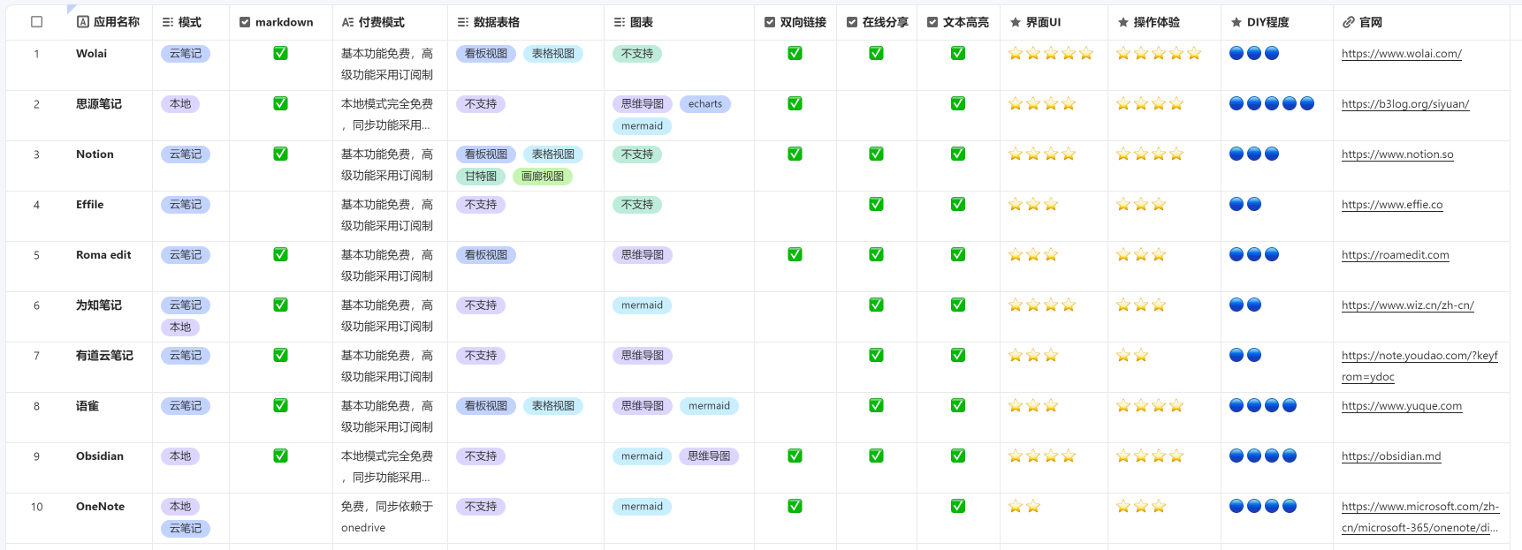Click the echarts tag in 思源笔记 row
The width and height of the screenshot is (1522, 550).
[705, 104]
